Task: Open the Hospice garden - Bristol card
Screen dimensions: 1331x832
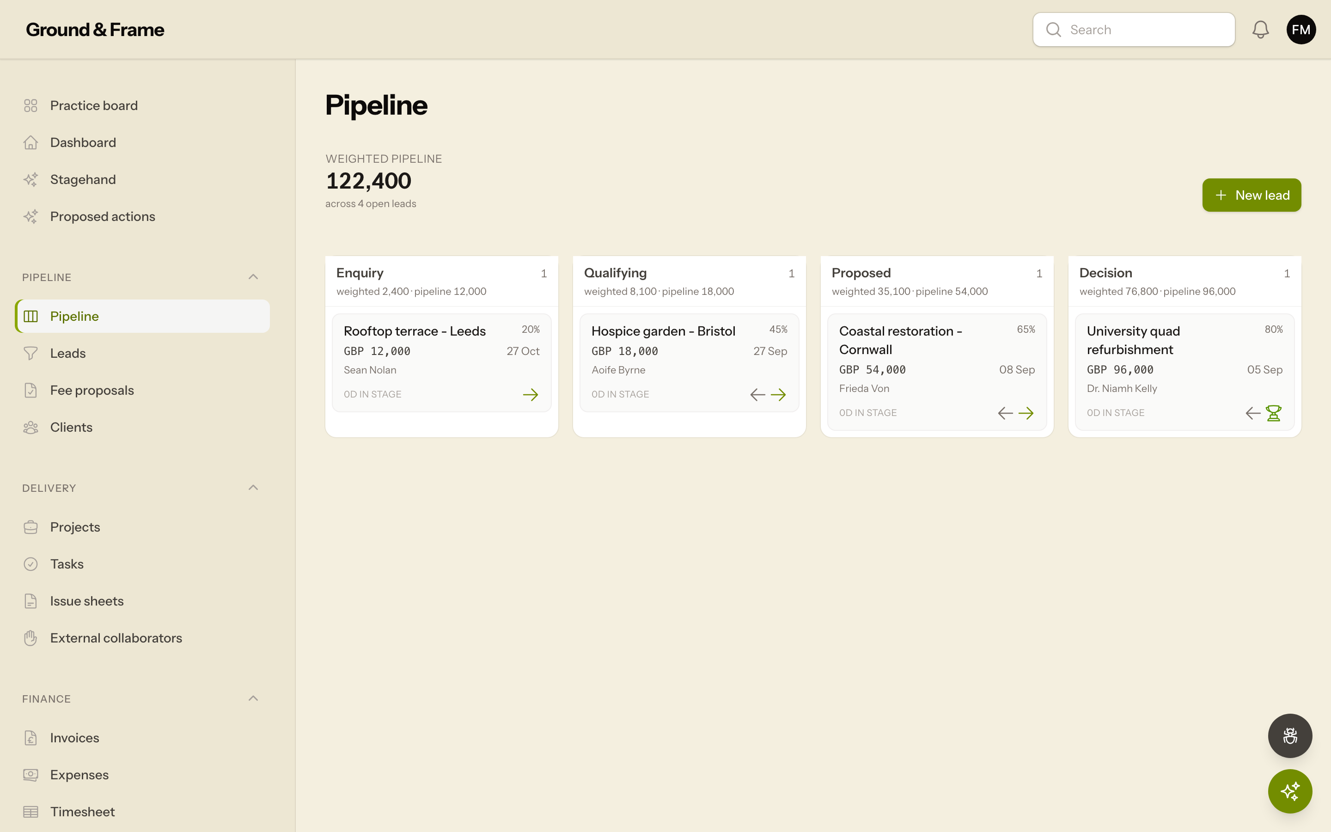Action: pyautogui.click(x=689, y=363)
